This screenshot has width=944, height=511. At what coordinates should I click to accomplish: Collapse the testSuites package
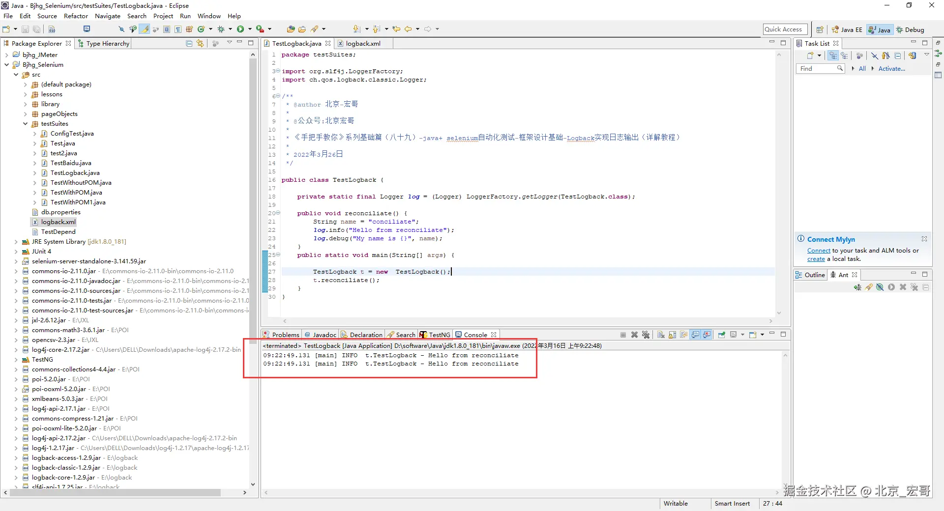(26, 124)
